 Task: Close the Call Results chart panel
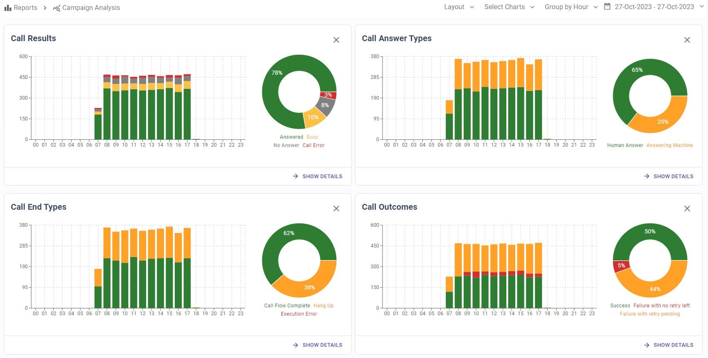pos(336,40)
